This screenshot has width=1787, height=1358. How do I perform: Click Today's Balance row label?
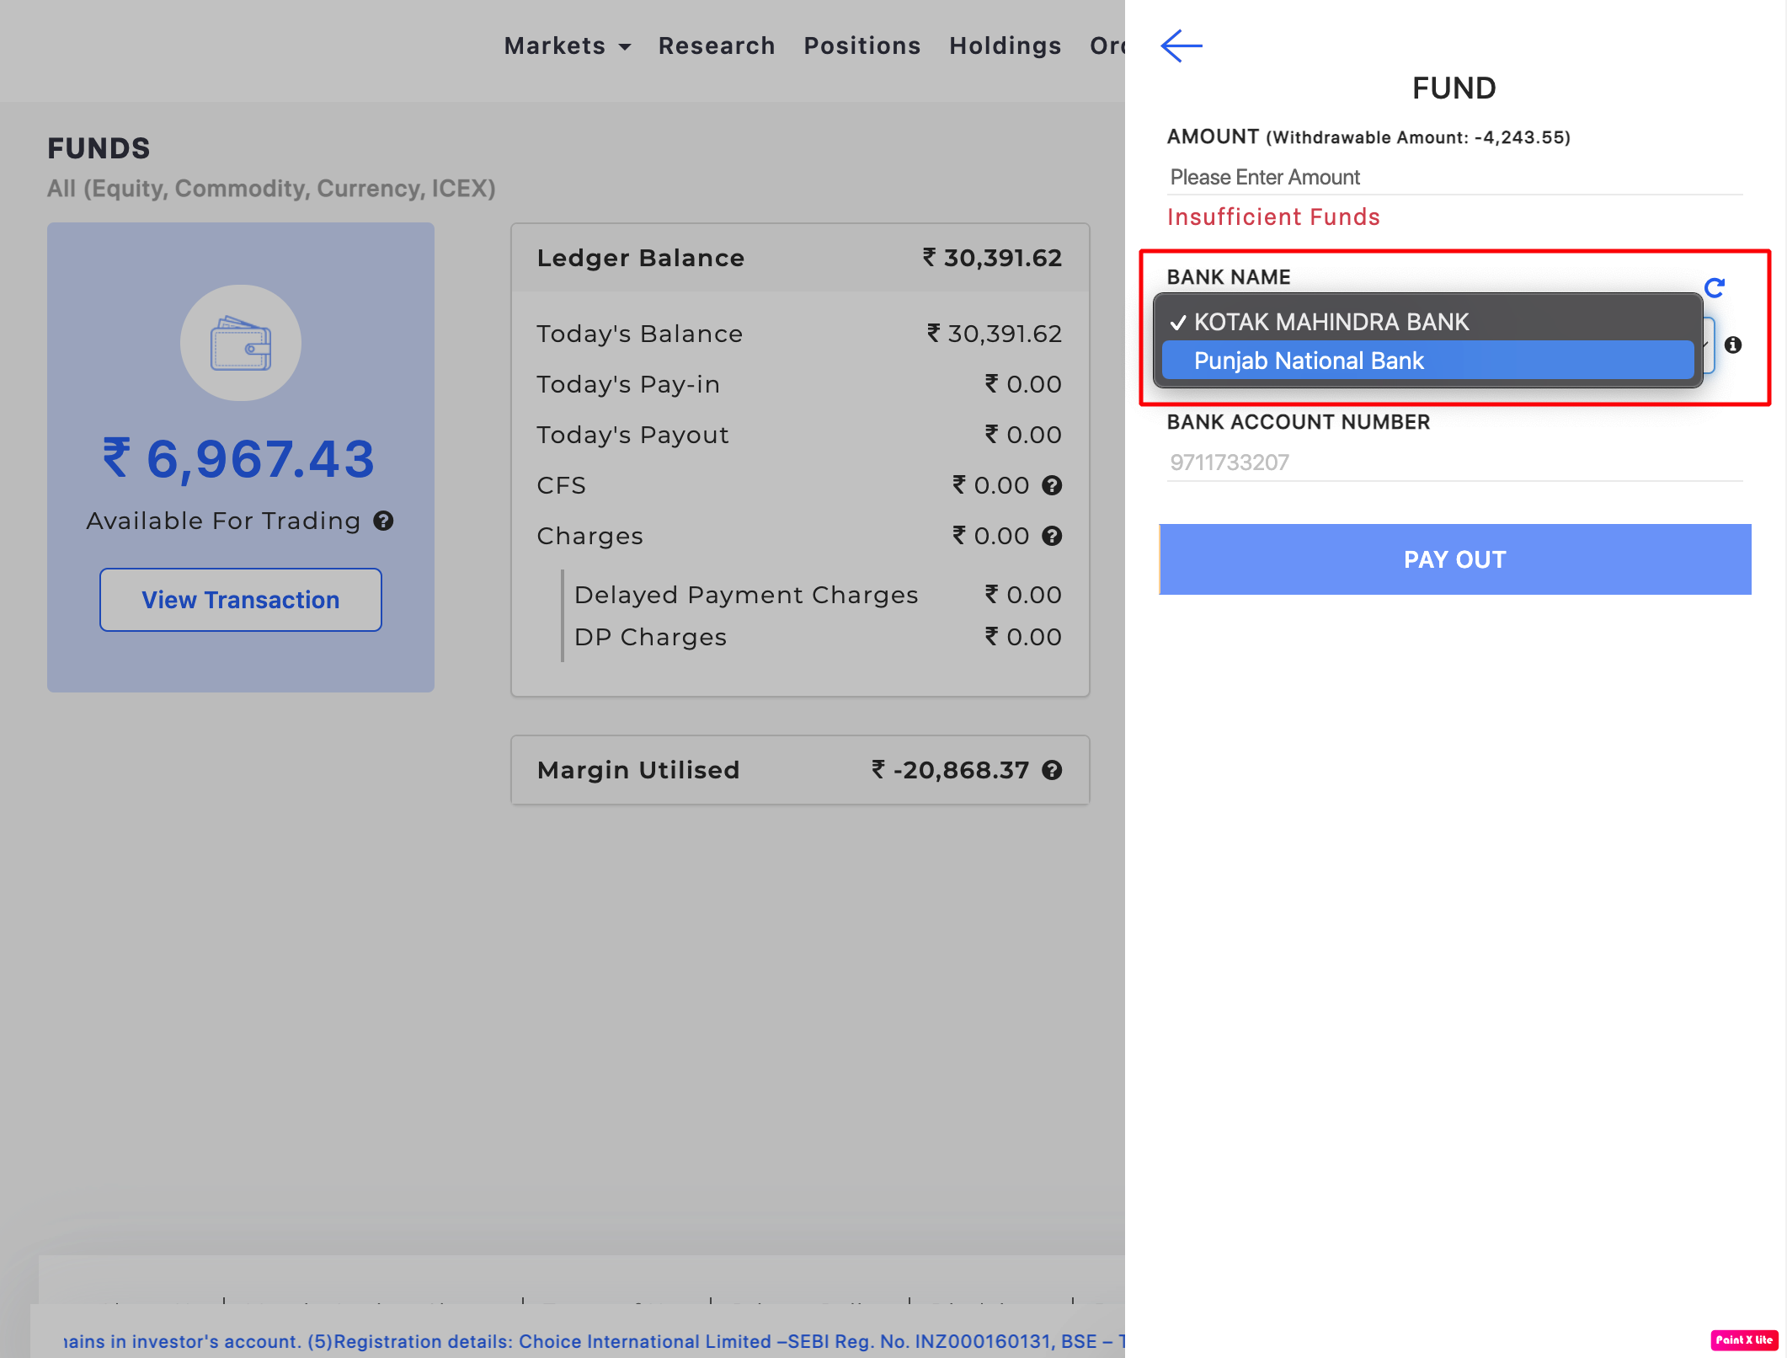pos(640,334)
